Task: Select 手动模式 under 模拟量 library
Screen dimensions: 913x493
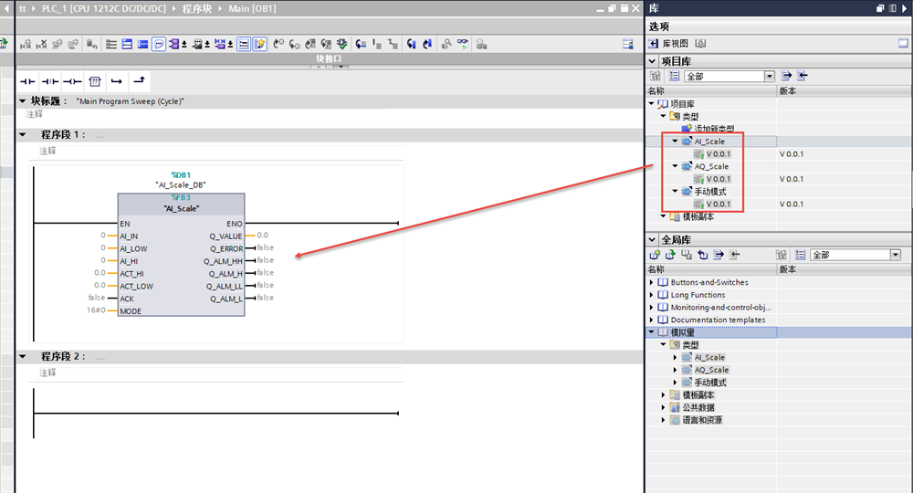Action: [709, 383]
